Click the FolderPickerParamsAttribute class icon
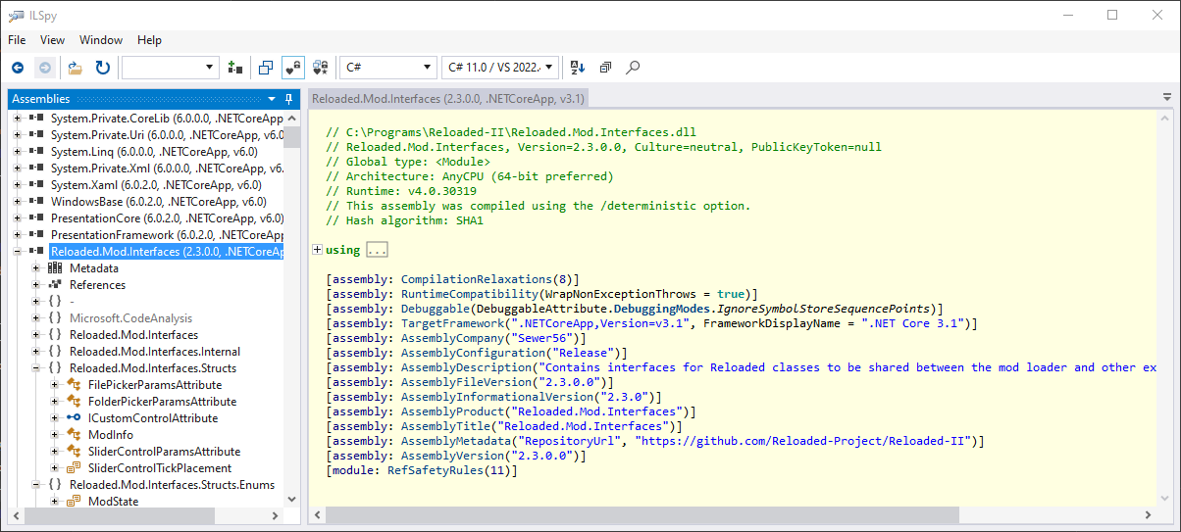Screen dimensions: 1181x532 pos(75,402)
